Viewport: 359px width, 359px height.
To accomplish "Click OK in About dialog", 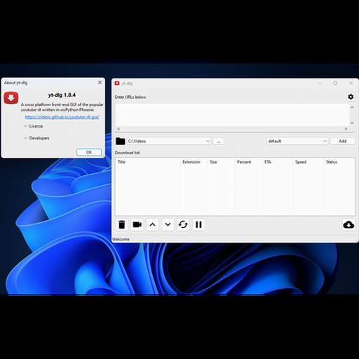I will [x=89, y=152].
